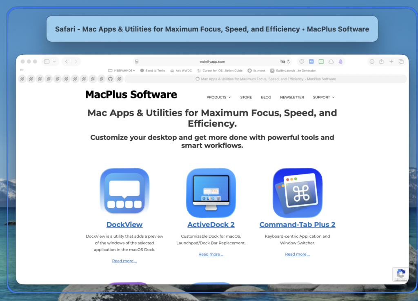Open the tab overview icon

pyautogui.click(x=401, y=61)
